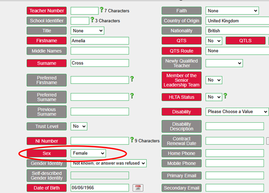Click question mark beside Preferred Surname field

point(132,95)
